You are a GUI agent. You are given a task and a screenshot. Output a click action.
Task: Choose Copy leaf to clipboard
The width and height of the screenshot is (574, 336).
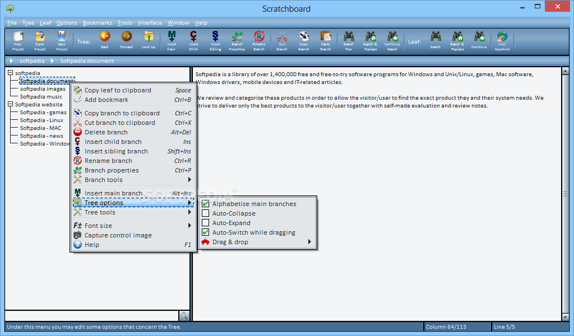point(133,90)
